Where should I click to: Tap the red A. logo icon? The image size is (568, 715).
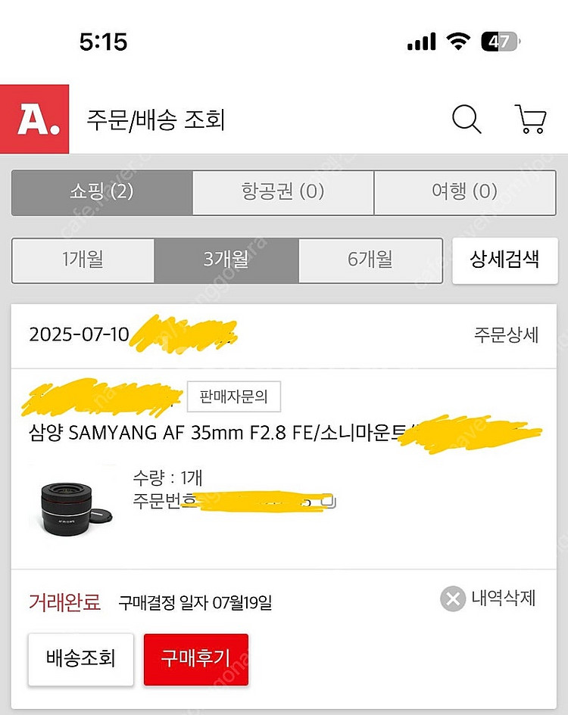click(34, 120)
